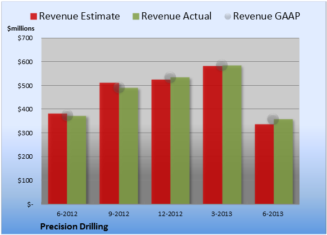Viewport: 327px width, 235px height.
Task: Select the red estimate bar for 12-2012
Action: (161, 141)
